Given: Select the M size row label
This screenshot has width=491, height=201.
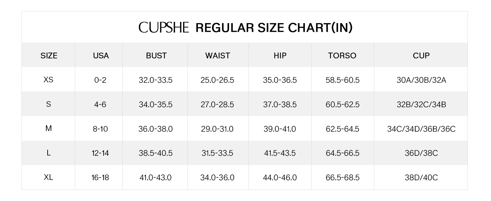Looking at the screenshot, I should coord(49,129).
